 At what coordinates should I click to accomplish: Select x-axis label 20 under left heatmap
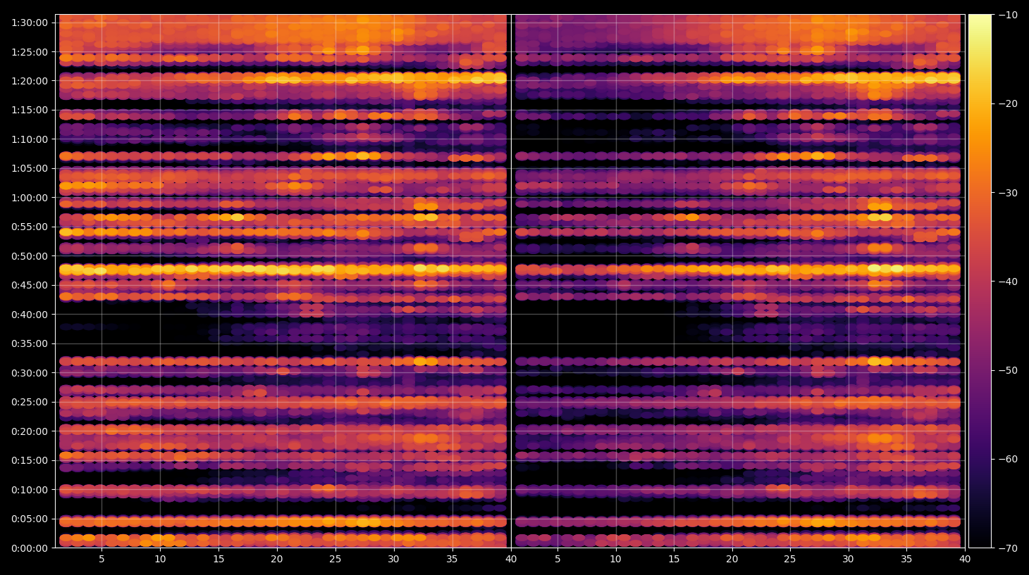277,560
